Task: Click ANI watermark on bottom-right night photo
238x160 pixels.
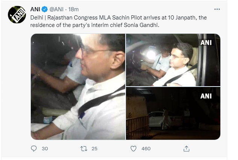Action: pos(206,96)
